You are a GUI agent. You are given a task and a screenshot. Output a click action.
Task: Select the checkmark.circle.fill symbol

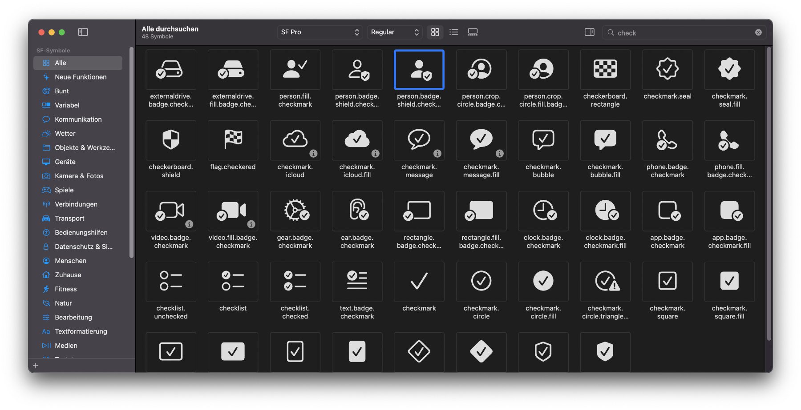coord(543,282)
